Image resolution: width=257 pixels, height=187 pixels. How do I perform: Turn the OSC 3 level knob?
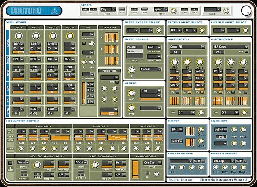53,36
